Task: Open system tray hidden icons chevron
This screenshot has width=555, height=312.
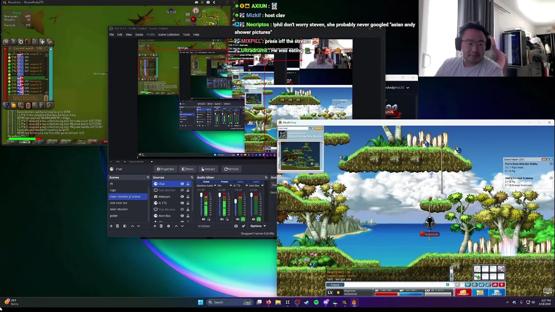Action: point(507,302)
